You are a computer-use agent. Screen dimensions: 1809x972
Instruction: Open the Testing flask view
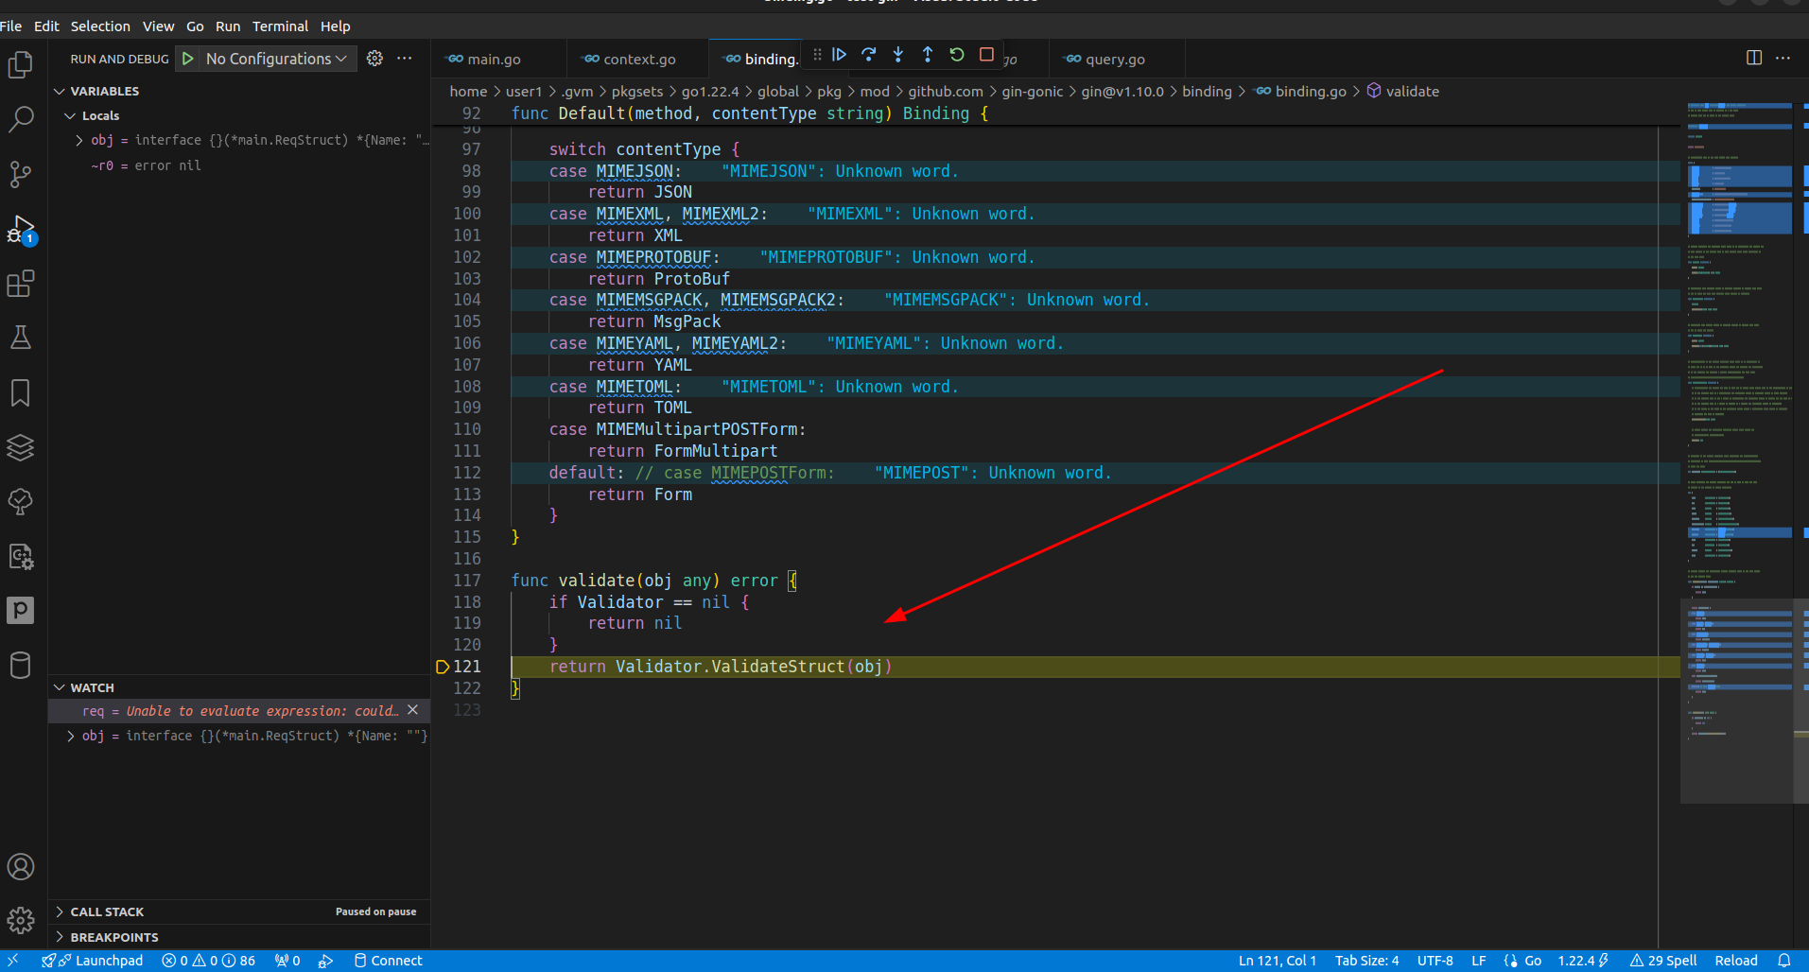21,338
